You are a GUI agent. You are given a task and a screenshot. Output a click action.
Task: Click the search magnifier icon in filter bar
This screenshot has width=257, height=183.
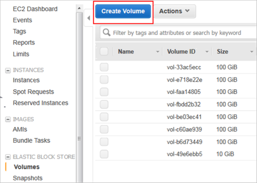[x=106, y=33]
